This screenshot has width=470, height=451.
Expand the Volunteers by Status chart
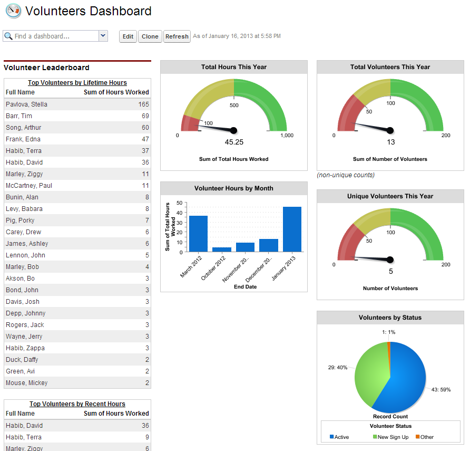click(390, 318)
